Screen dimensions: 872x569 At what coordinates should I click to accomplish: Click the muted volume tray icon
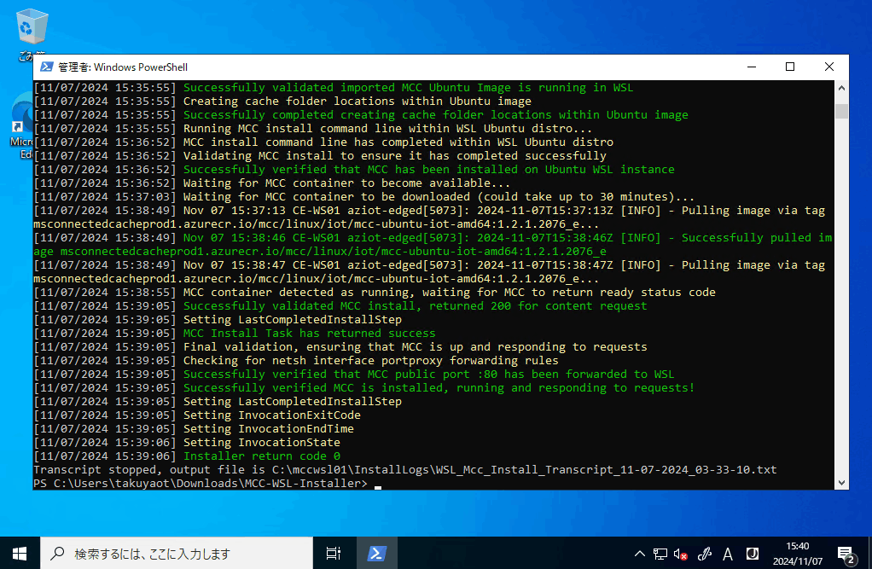click(x=681, y=554)
